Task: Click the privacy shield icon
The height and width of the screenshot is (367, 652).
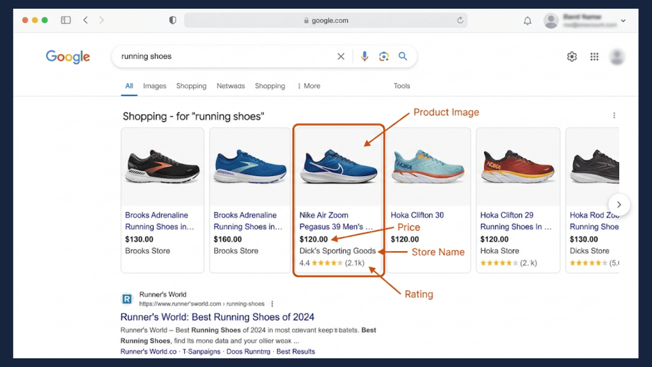Action: [x=173, y=20]
